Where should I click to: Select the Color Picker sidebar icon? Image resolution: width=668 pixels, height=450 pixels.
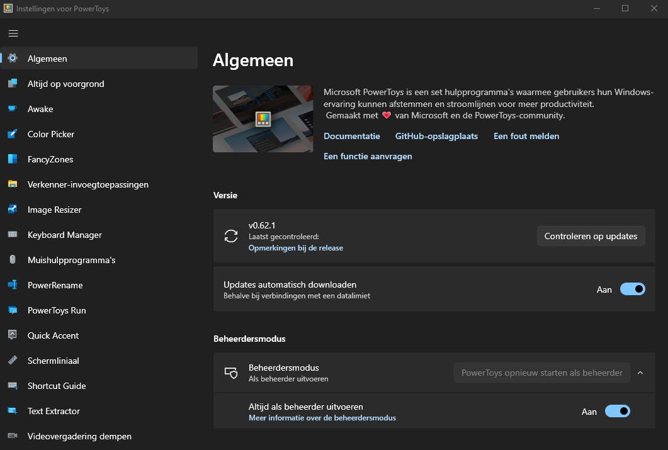pos(13,134)
